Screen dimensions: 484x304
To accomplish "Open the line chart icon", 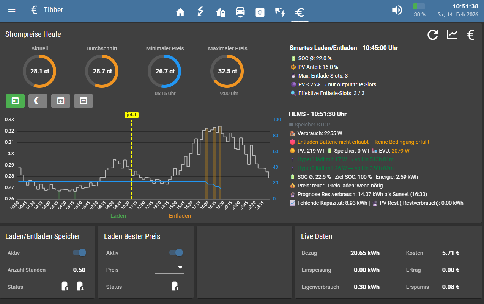I will pos(452,35).
